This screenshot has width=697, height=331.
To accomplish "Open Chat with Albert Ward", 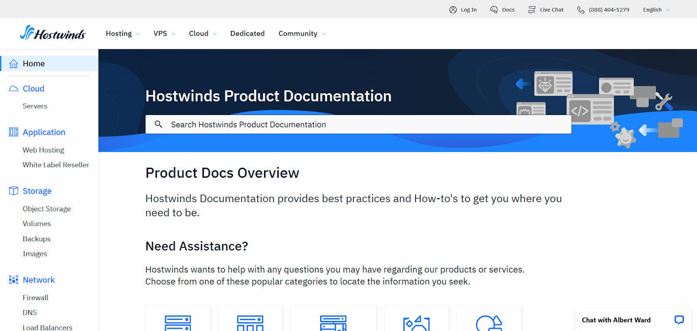I will (x=616, y=320).
